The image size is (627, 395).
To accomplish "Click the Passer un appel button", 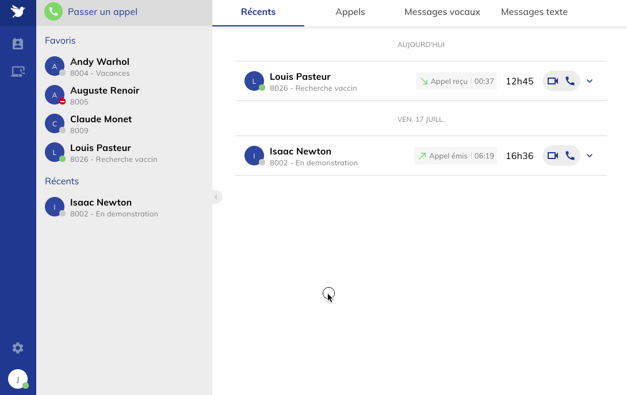I will (102, 11).
